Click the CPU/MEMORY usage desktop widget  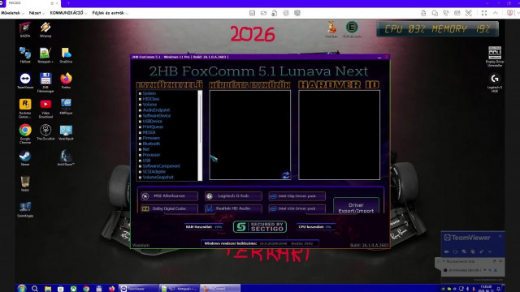437,29
